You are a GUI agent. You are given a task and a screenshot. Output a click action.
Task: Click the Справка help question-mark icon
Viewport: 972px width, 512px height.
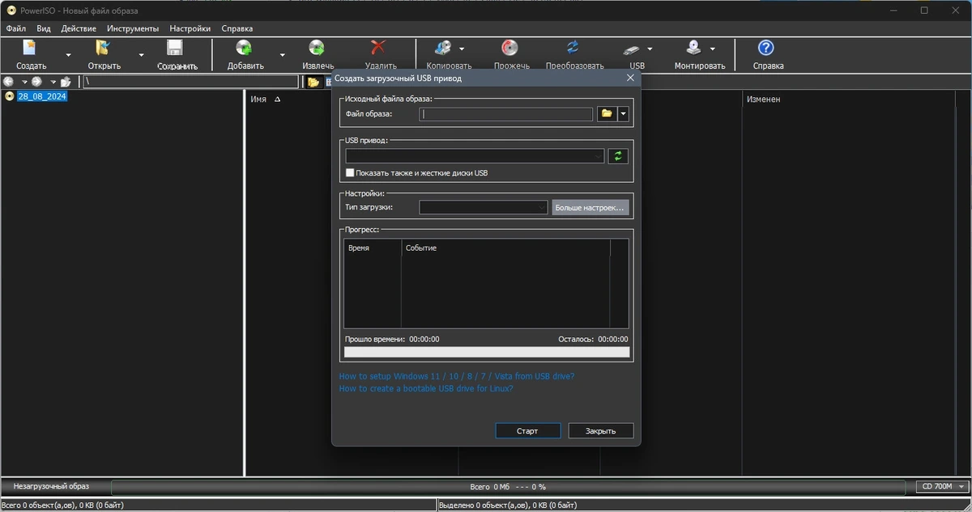point(766,49)
